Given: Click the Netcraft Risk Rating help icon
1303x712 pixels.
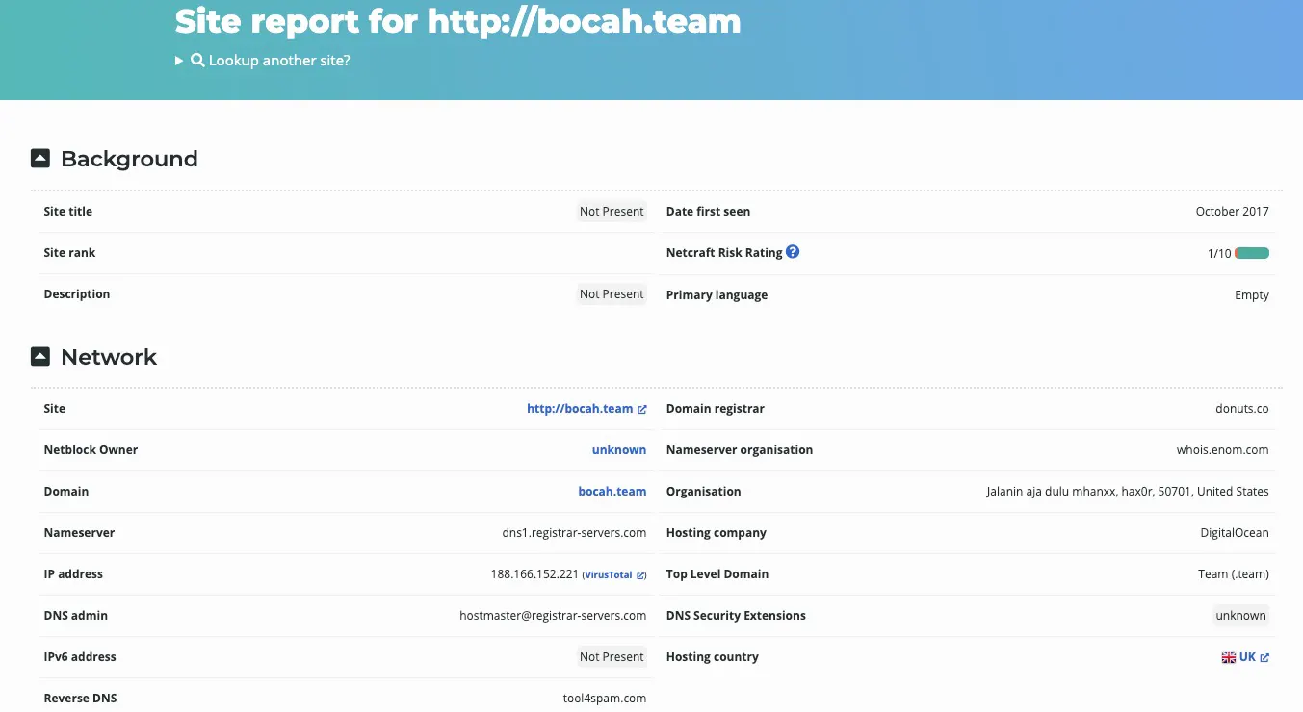Looking at the screenshot, I should pyautogui.click(x=793, y=251).
